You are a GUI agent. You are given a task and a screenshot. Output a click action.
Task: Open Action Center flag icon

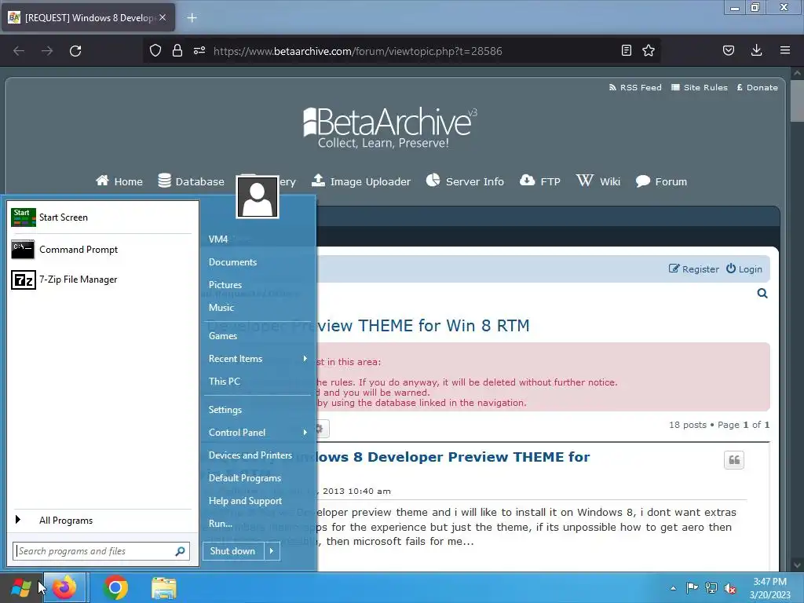(x=693, y=588)
